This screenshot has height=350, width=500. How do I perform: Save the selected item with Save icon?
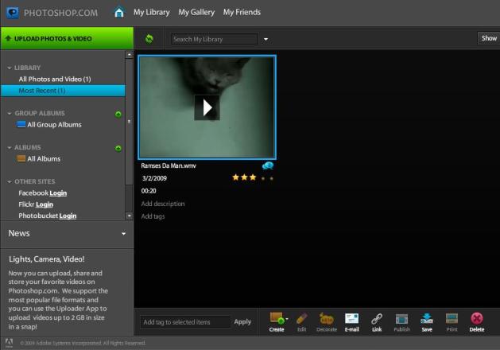click(427, 321)
